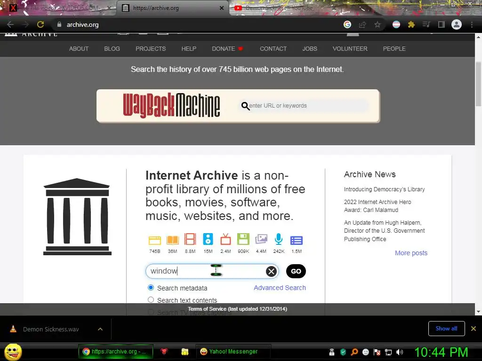Click Show all downloads button
This screenshot has height=361, width=482.
[x=446, y=329]
